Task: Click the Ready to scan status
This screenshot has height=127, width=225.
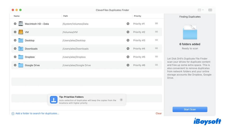Action: (190, 48)
